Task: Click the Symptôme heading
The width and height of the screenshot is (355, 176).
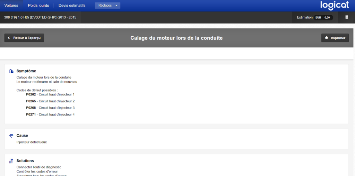Action: [x=26, y=71]
